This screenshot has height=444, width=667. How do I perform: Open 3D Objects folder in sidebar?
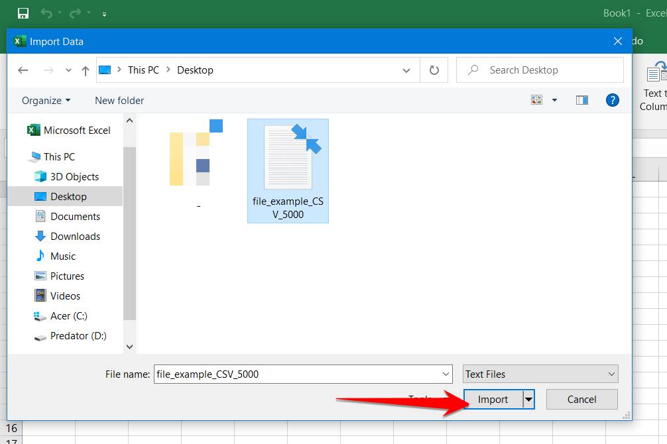coord(66,176)
